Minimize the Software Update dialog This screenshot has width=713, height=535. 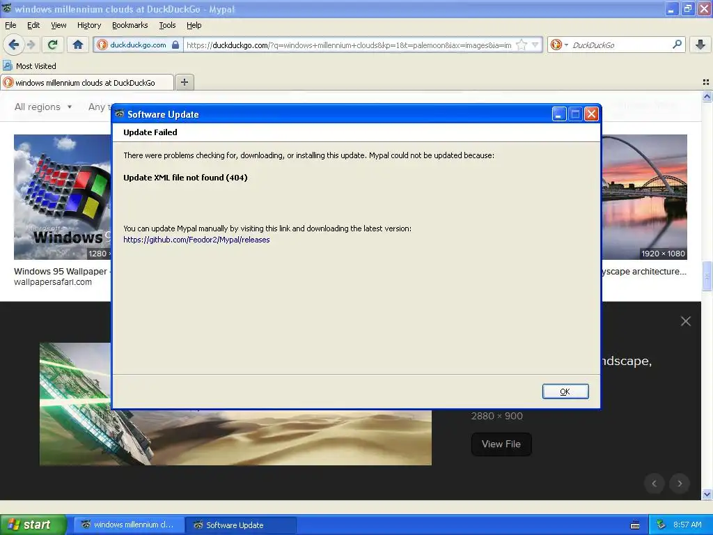click(559, 114)
